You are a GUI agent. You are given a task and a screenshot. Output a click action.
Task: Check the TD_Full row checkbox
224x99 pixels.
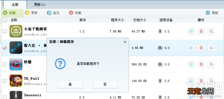tap(5, 81)
